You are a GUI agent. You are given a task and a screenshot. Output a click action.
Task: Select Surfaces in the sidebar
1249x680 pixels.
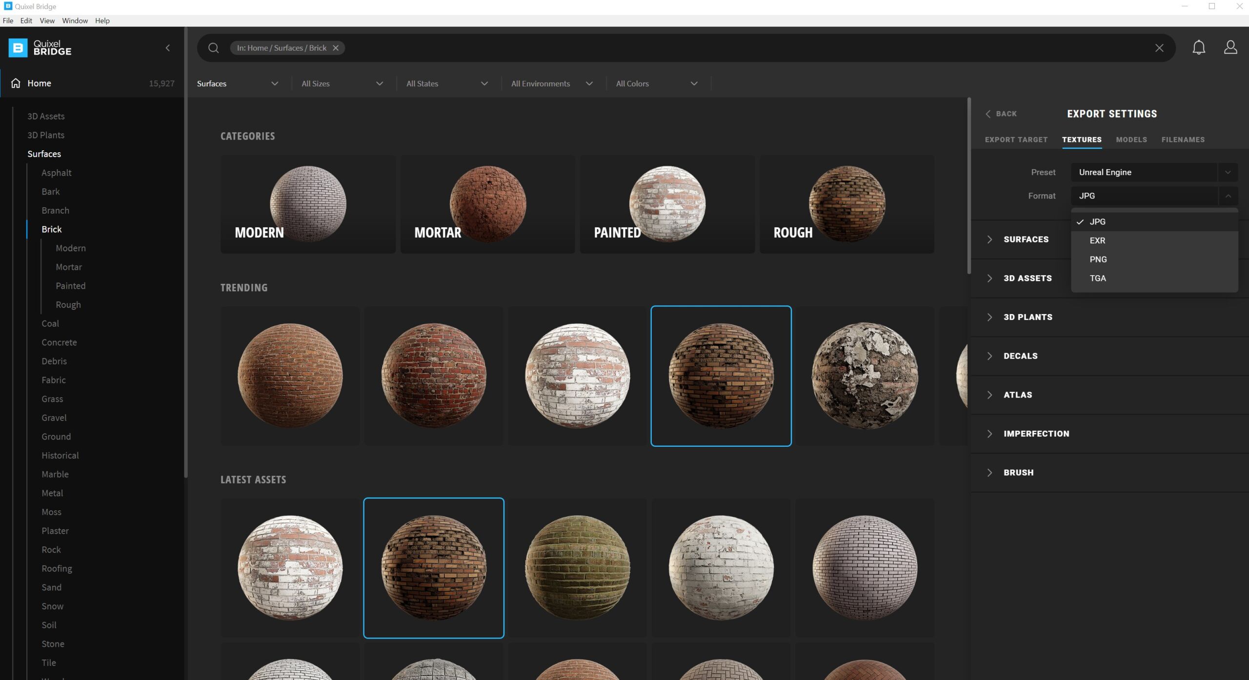pyautogui.click(x=44, y=154)
